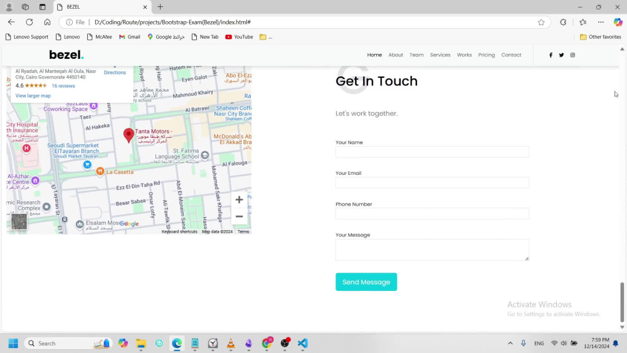
Task: Focus the Your Email field
Action: tap(432, 182)
